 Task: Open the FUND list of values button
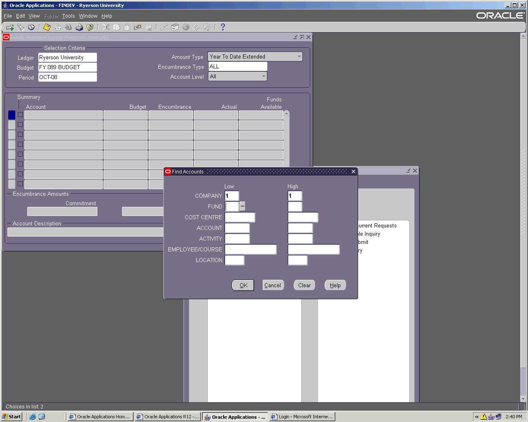[242, 206]
